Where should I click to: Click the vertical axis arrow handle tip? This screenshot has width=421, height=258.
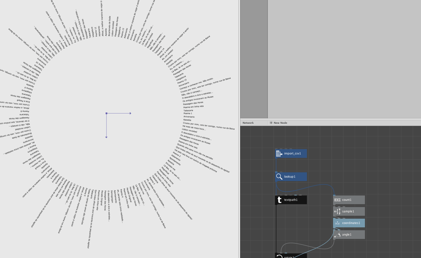(x=107, y=137)
